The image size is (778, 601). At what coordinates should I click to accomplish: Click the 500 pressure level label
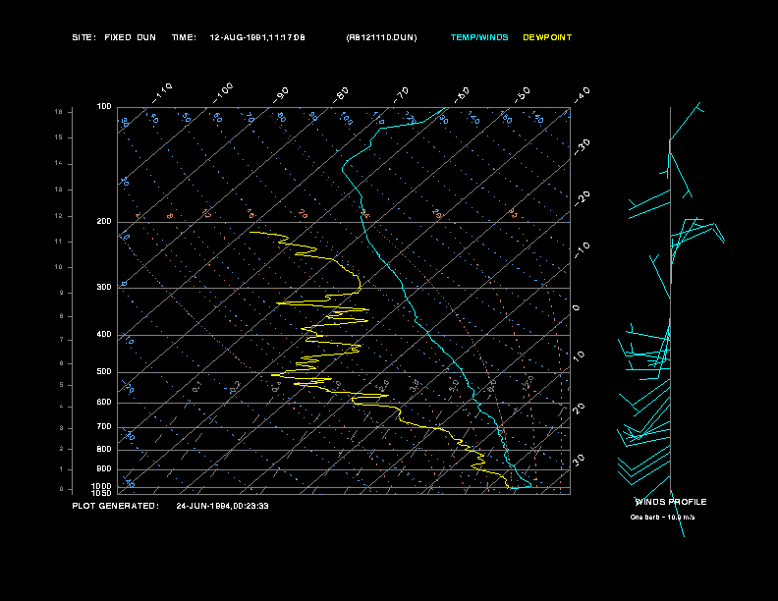click(104, 371)
